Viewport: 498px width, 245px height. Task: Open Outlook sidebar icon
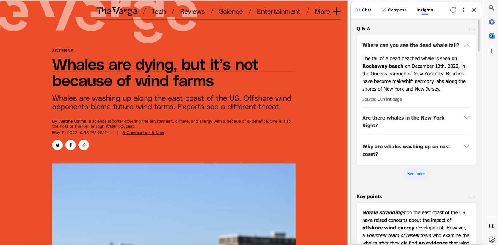(x=491, y=36)
